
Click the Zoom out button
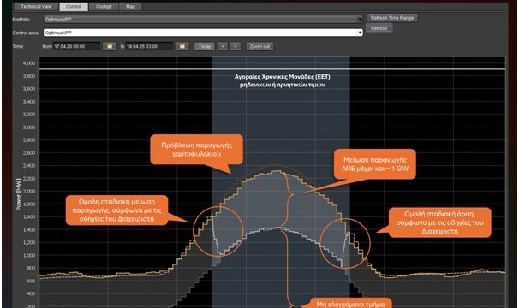tap(259, 46)
